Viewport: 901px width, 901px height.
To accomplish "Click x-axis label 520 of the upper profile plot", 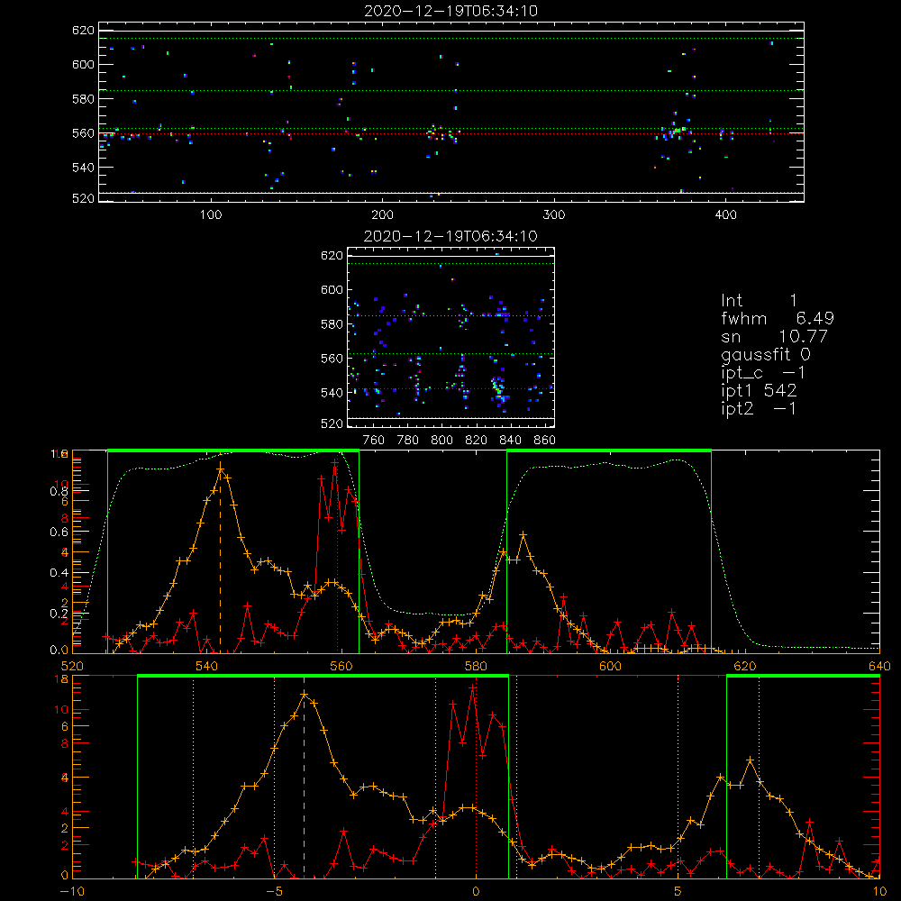I will click(x=72, y=667).
